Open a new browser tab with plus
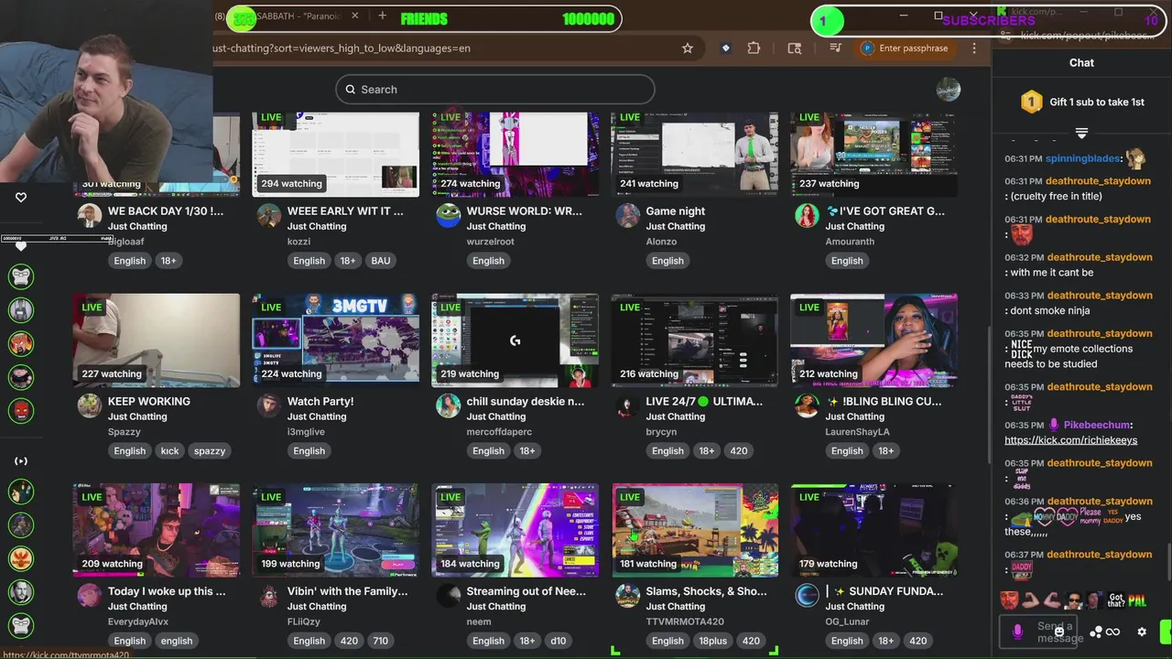Image resolution: width=1172 pixels, height=659 pixels. tap(382, 16)
